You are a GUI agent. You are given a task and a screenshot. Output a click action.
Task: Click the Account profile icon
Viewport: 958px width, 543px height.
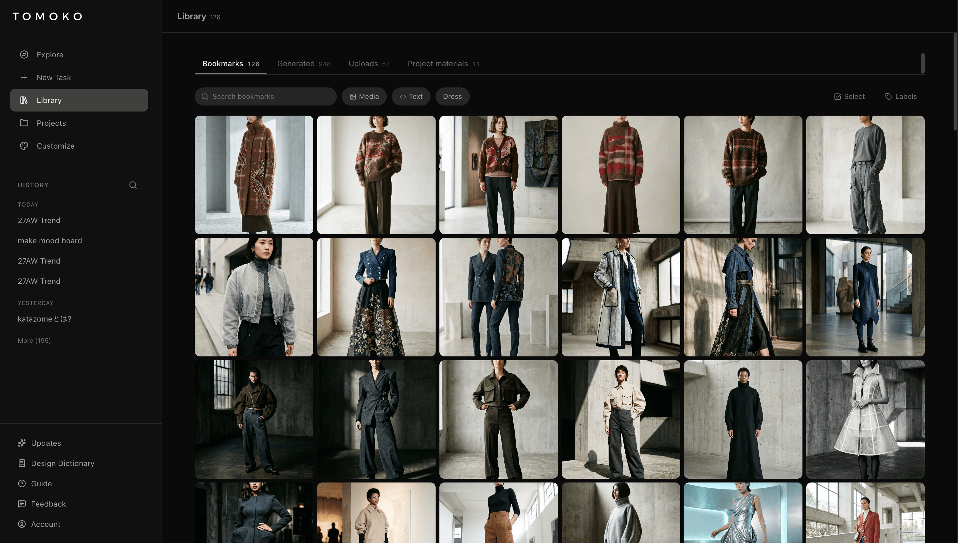[x=22, y=524]
